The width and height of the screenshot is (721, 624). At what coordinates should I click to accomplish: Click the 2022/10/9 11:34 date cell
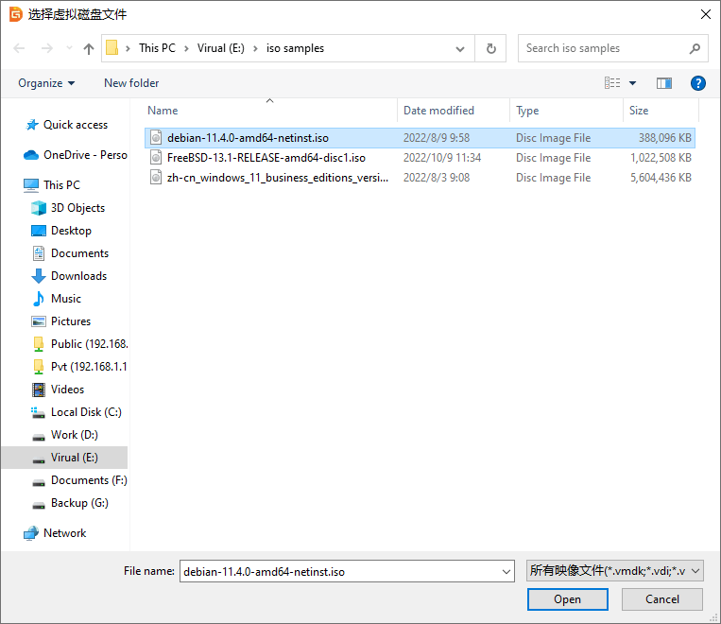click(442, 158)
